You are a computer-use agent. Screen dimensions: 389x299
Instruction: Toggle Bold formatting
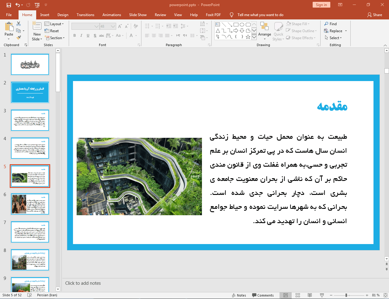pos(75,36)
